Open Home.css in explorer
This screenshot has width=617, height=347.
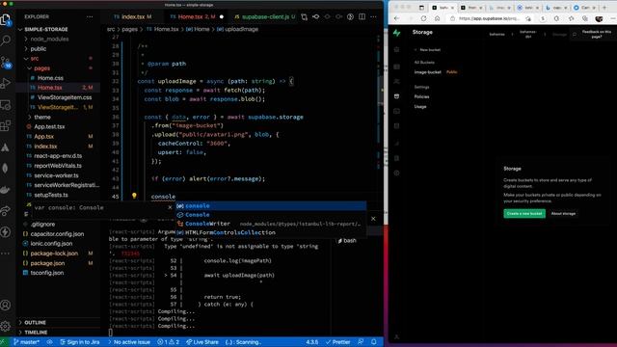(50, 78)
